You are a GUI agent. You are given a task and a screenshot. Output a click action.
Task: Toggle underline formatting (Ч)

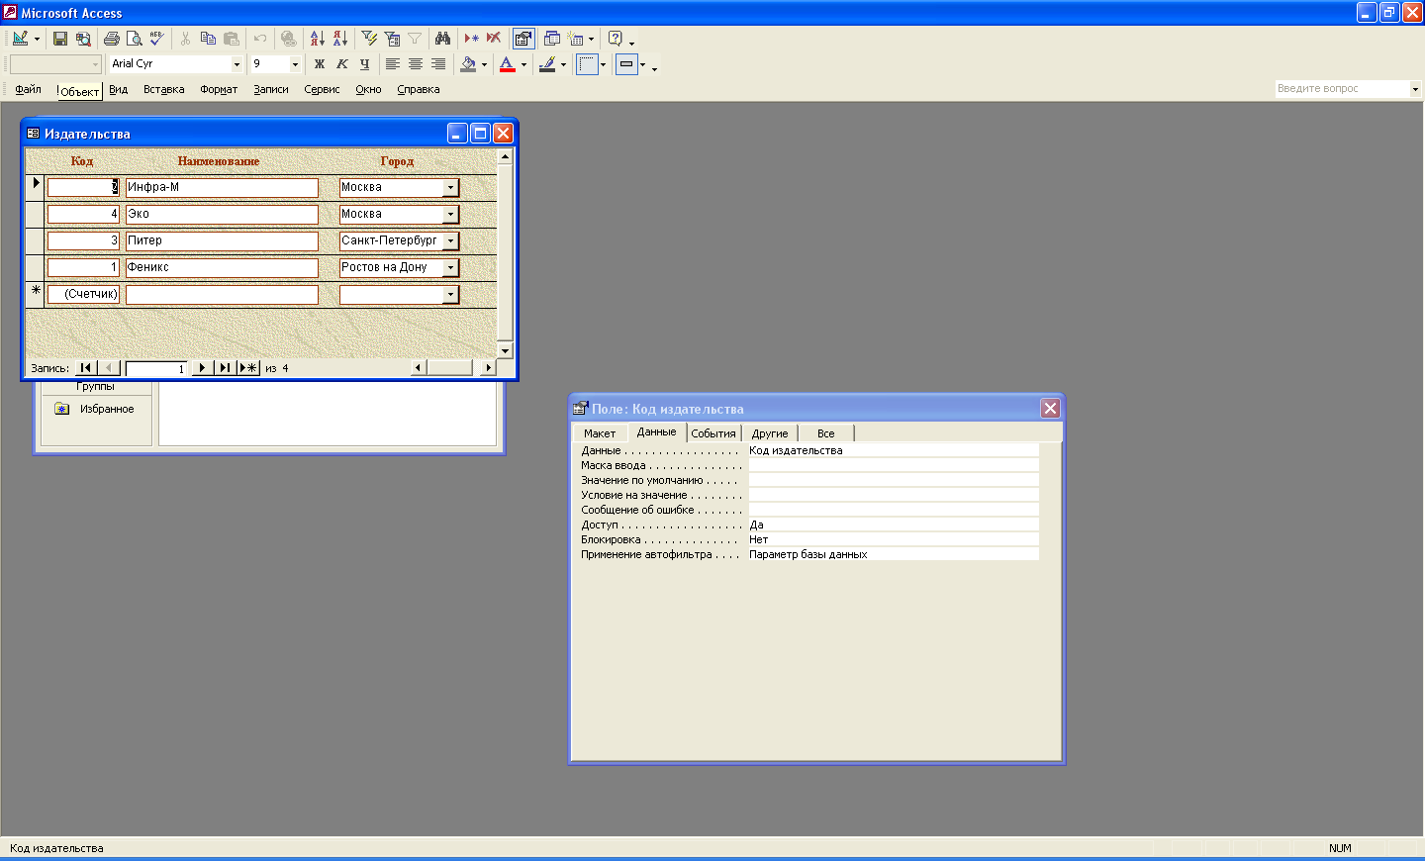pos(364,64)
